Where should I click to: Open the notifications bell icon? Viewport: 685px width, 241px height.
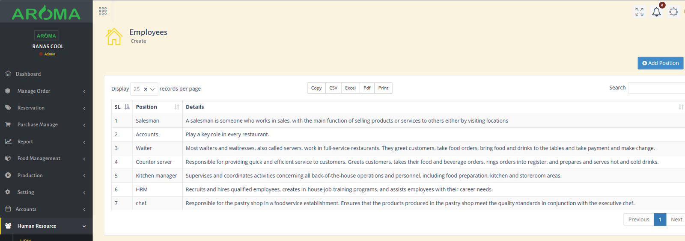pyautogui.click(x=656, y=12)
